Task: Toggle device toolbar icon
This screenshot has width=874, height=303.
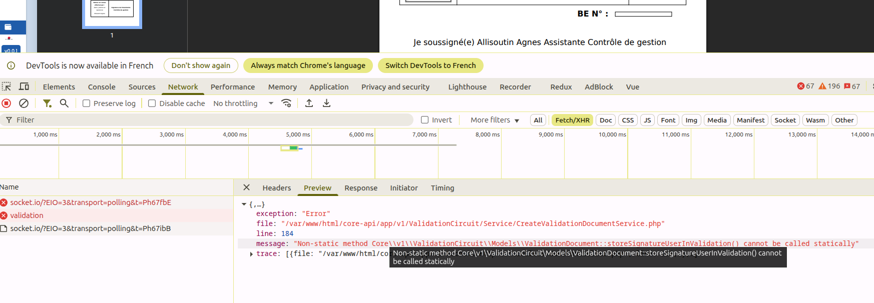Action: tap(24, 86)
